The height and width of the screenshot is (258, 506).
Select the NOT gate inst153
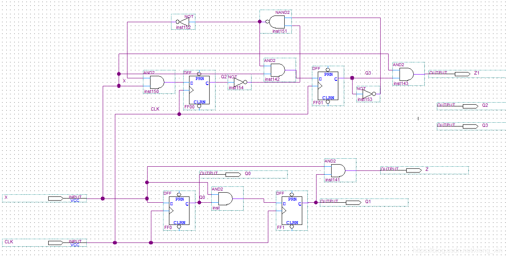tap(368, 94)
